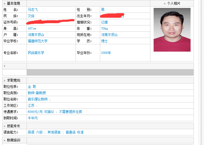Select marital status value 已婚
The width and height of the screenshot is (204, 145).
point(105,22)
